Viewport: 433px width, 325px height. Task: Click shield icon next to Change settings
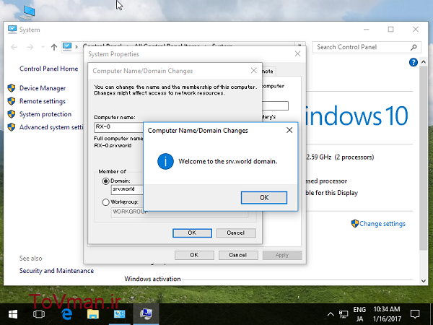(355, 223)
